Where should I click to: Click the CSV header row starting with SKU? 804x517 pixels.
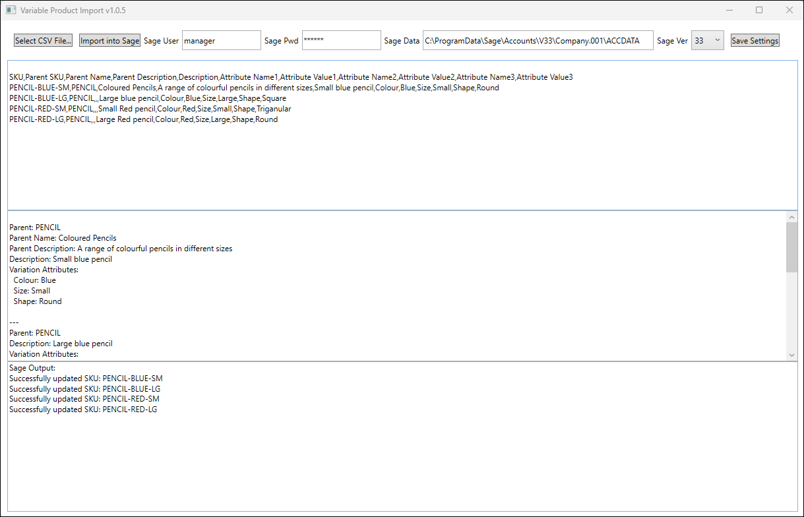pos(291,77)
